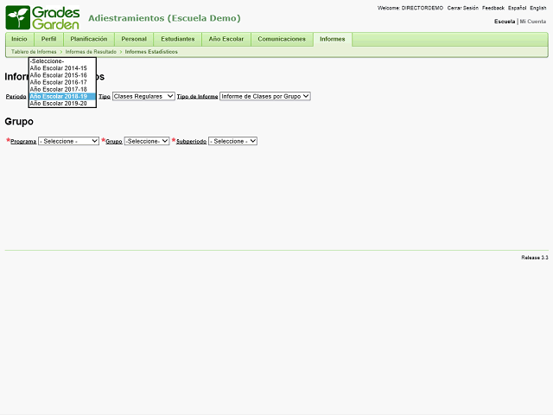This screenshot has width=553, height=415.
Task: Open the Tipo de Informe dropdown
Action: tap(264, 96)
